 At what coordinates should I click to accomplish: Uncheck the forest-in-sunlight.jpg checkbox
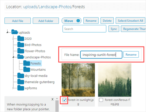tap(65, 100)
